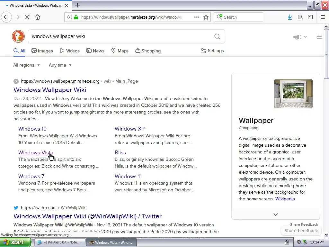The width and height of the screenshot is (329, 247).
Task: Open the Windows Start button
Action: (x=15, y=242)
